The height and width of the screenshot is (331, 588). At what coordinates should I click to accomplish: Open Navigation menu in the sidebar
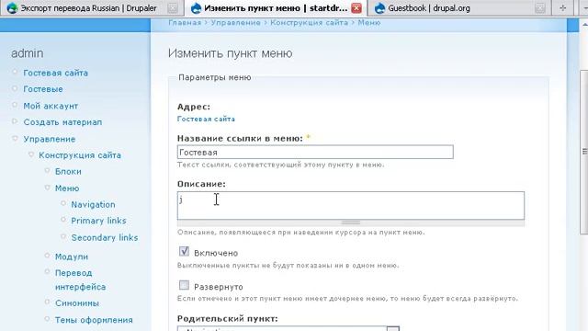(x=93, y=204)
